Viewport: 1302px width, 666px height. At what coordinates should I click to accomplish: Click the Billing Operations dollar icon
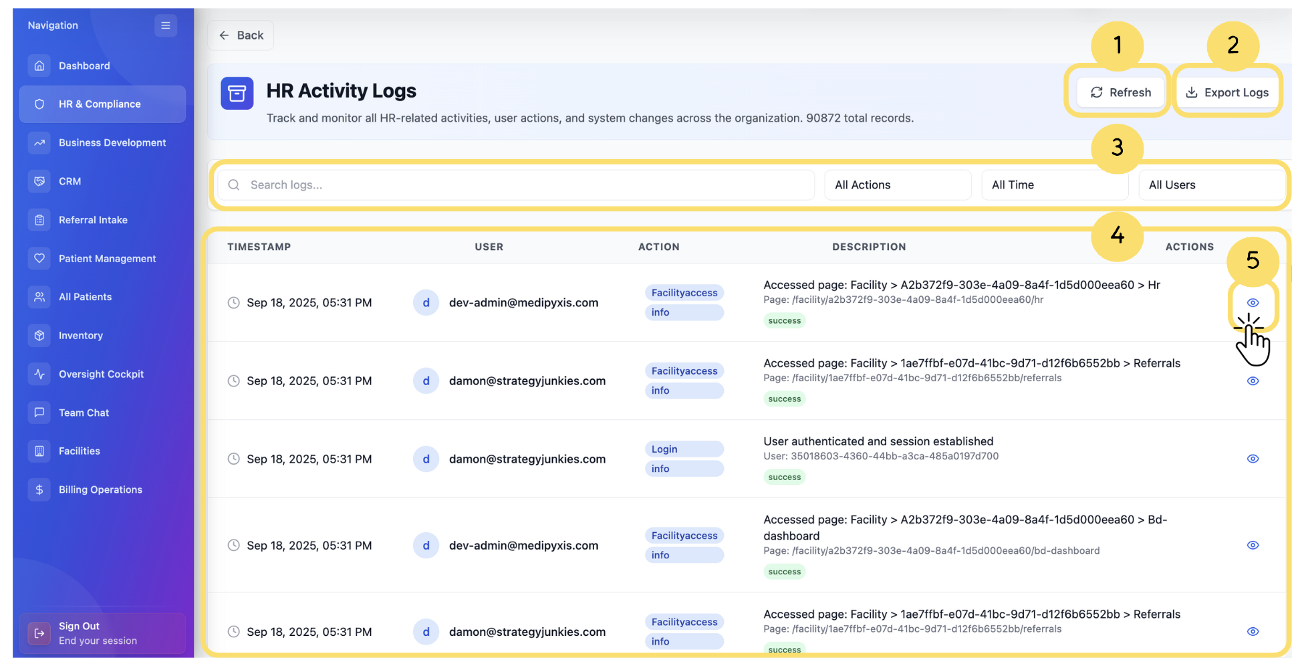(x=39, y=490)
